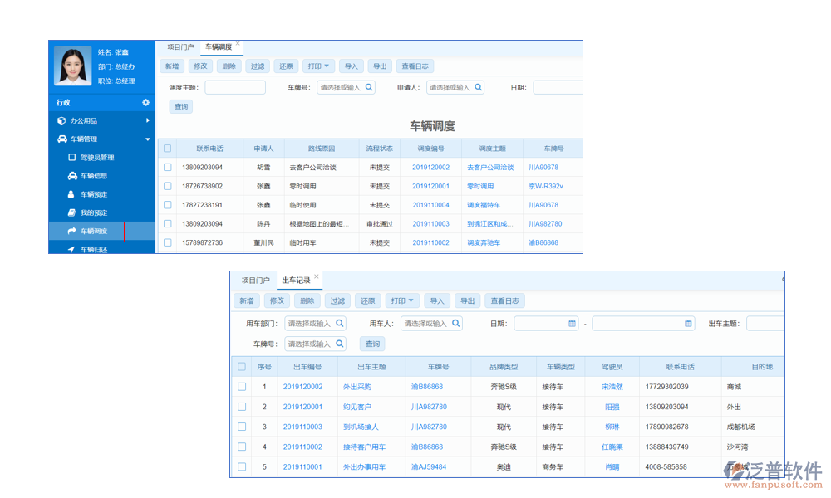Open driver link 宋浩然
The width and height of the screenshot is (831, 498).
tap(612, 387)
